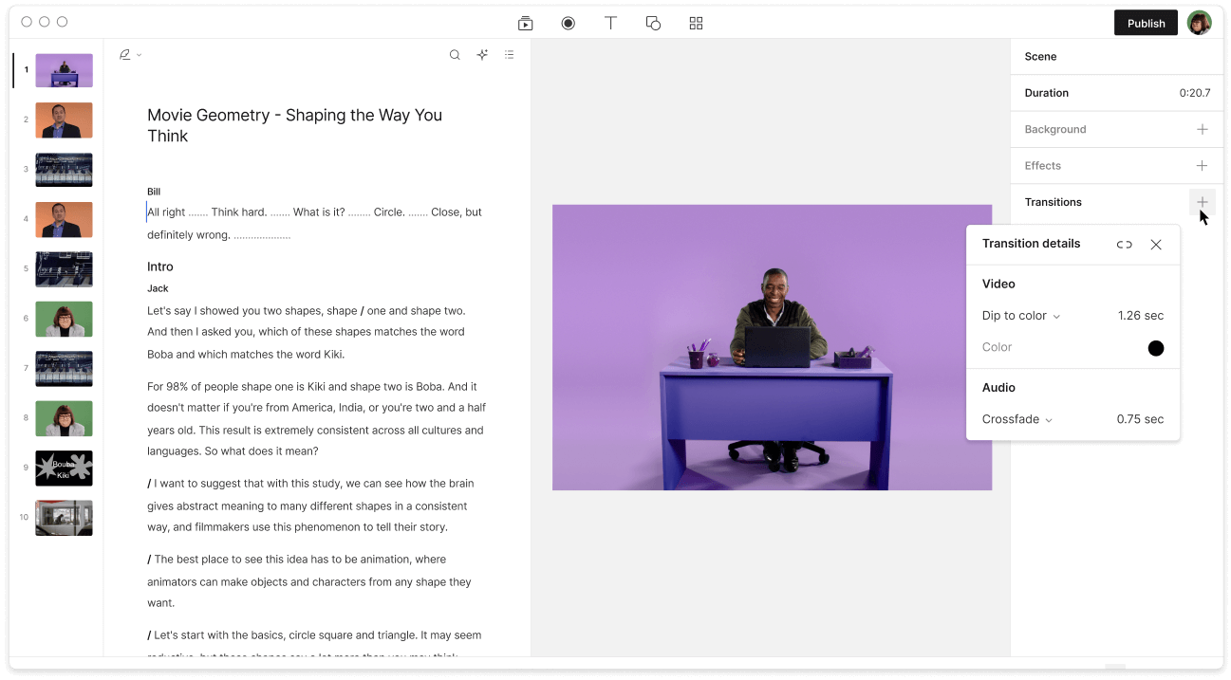The height and width of the screenshot is (680, 1231).
Task: Select scene 5 thumbnail
Action: click(x=65, y=269)
